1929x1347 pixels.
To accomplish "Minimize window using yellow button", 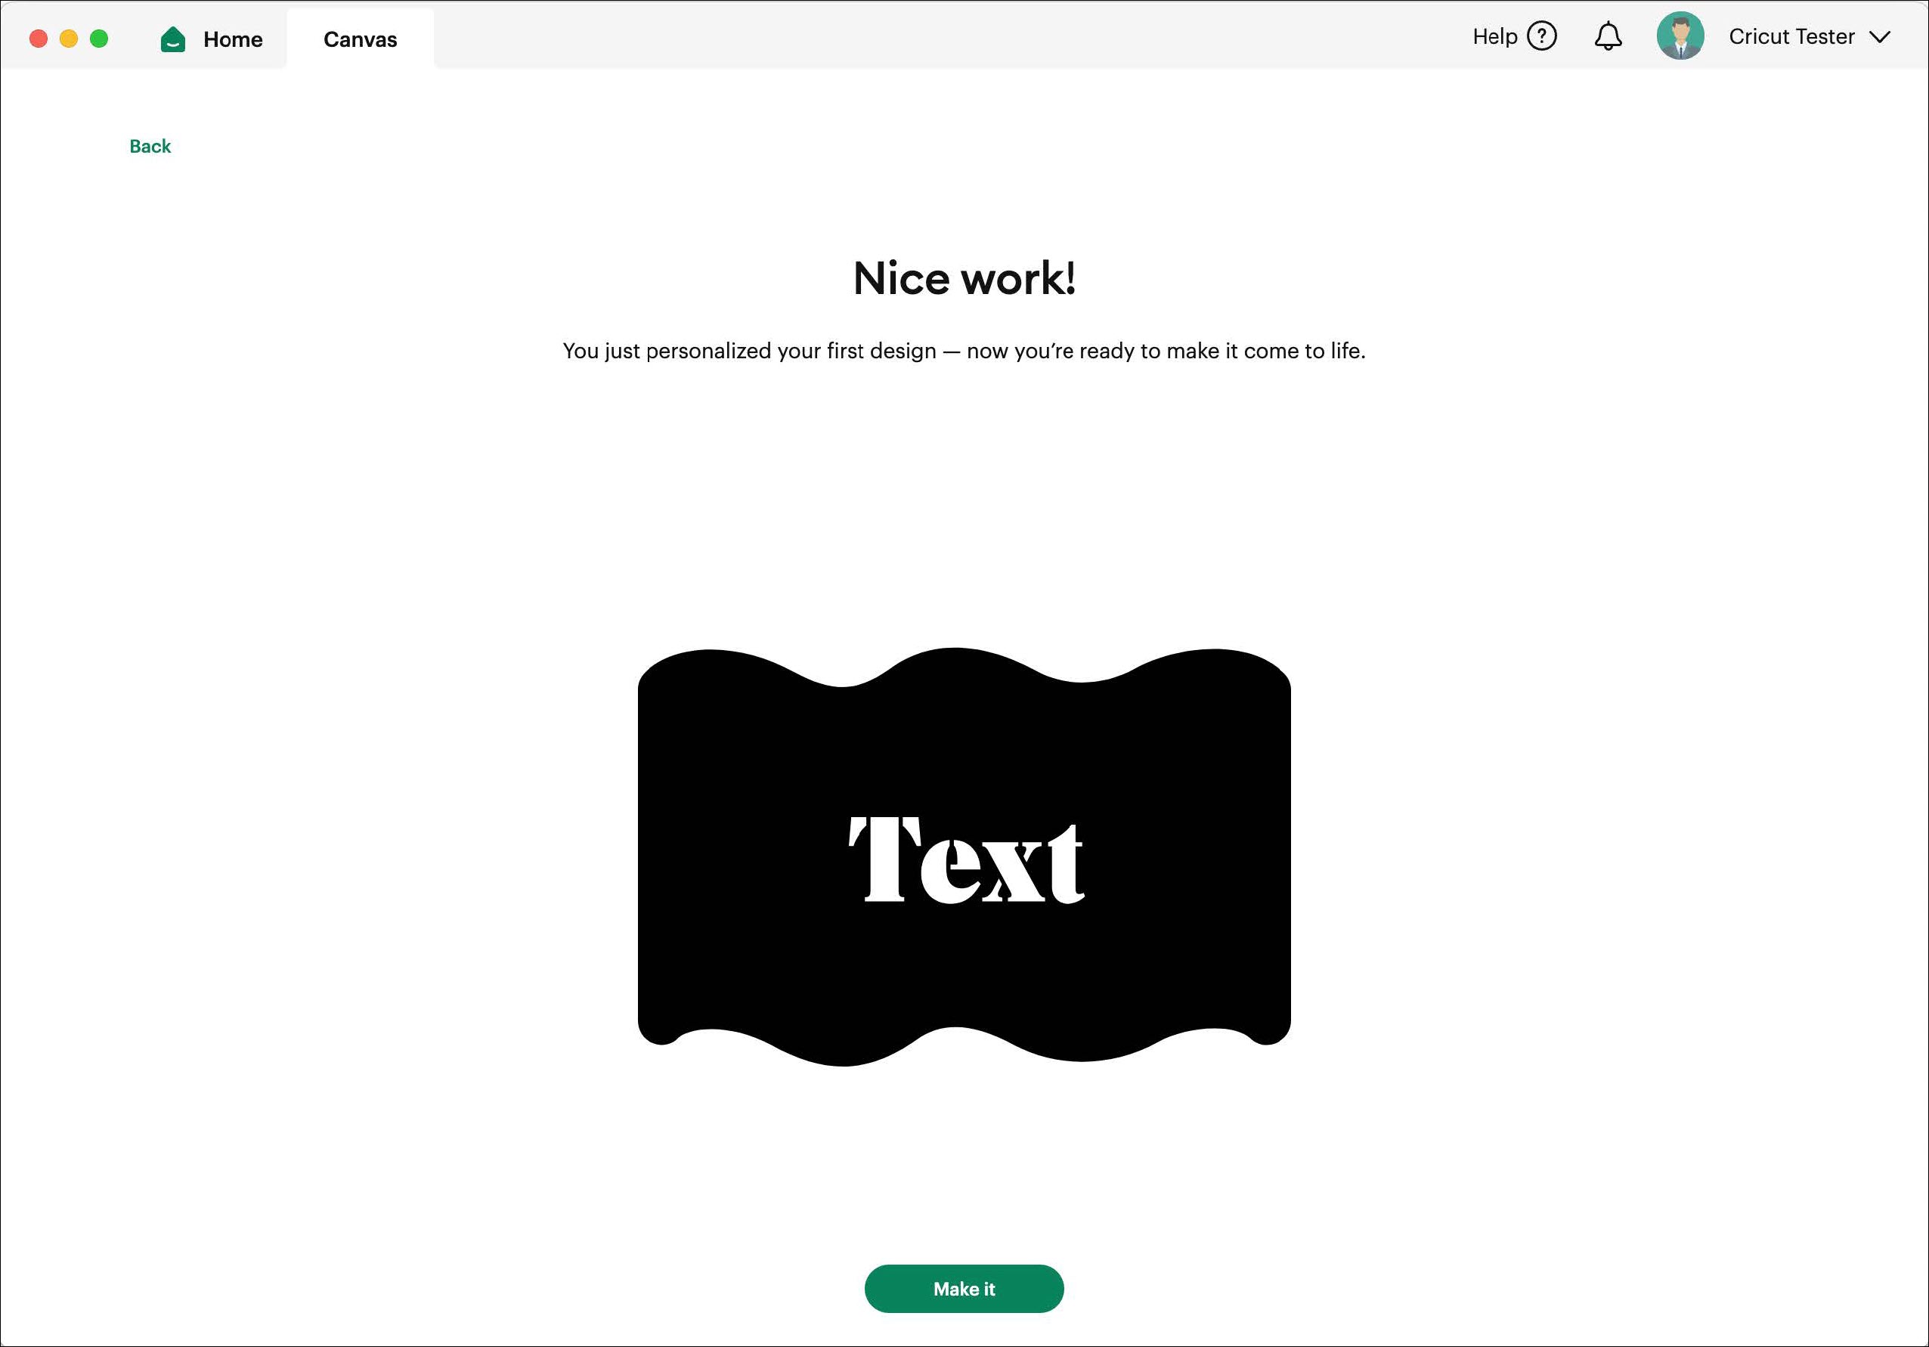I will coord(69,39).
